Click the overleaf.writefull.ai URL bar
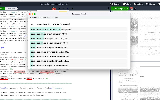Screen dimensions: 160x100 pos(45,18)
